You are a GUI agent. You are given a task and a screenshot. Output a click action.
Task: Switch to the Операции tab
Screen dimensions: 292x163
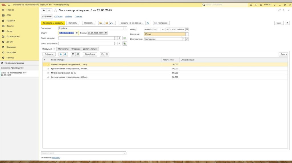76,49
